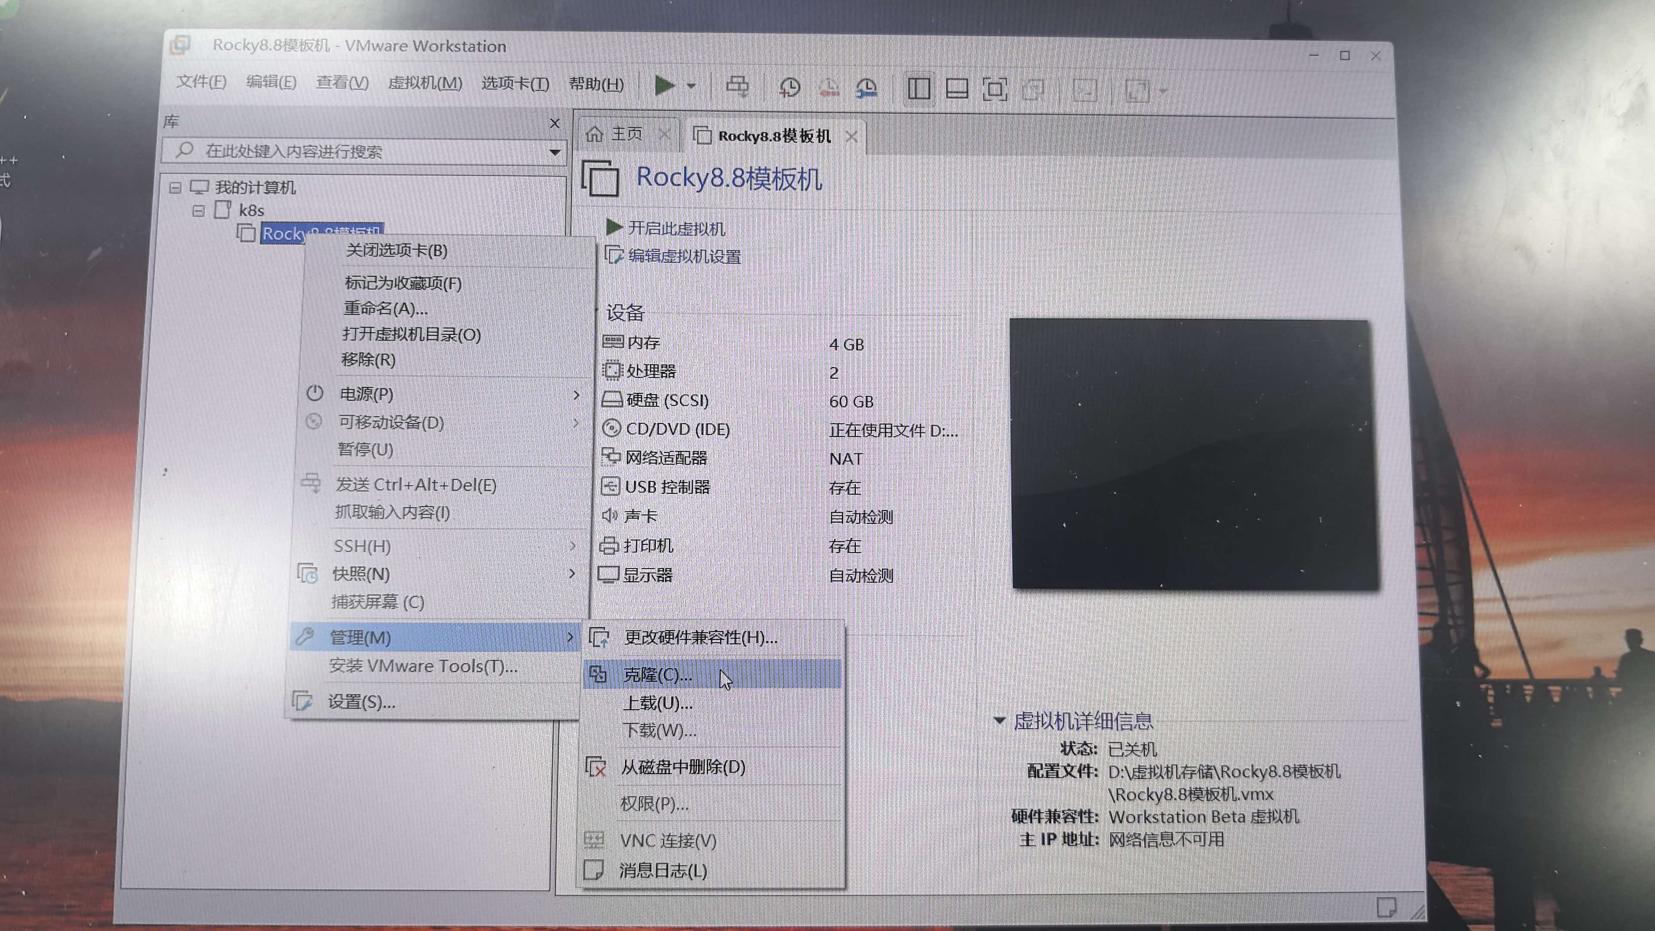Select 我的计算机 in the library tree
The width and height of the screenshot is (1655, 931).
click(255, 187)
